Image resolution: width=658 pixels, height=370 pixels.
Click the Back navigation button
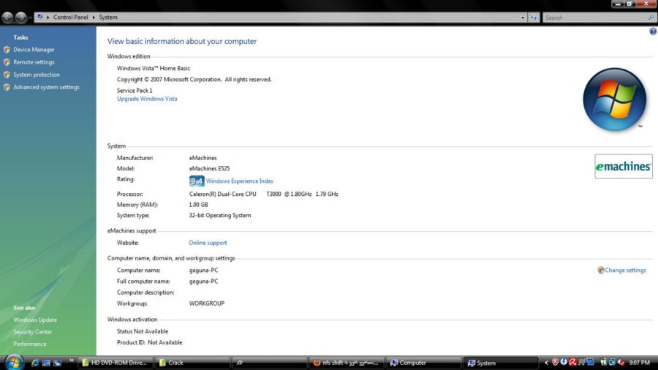click(x=7, y=18)
